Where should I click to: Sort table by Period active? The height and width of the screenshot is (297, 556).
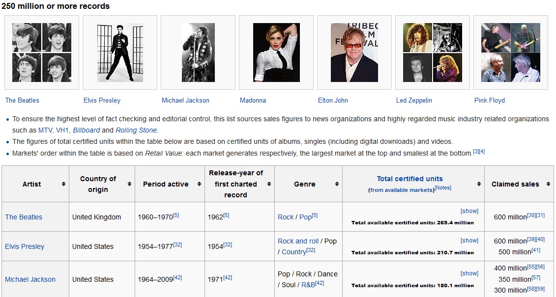200,184
